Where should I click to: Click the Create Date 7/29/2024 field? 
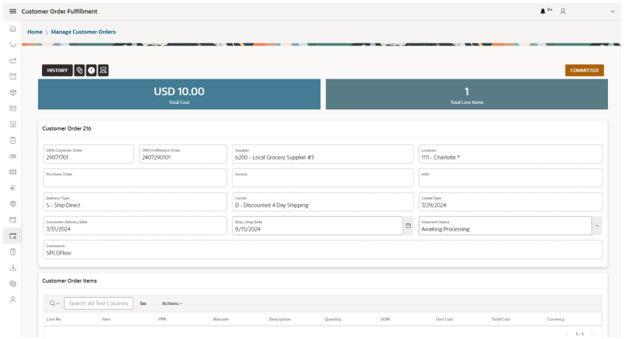[x=510, y=202]
